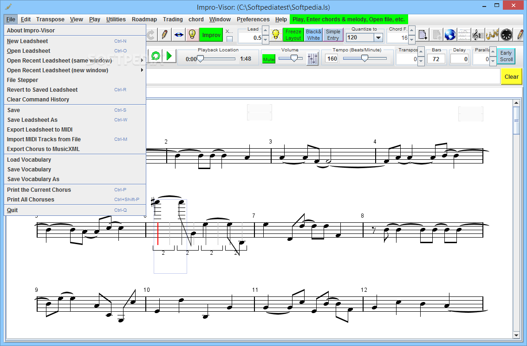The height and width of the screenshot is (346, 527).
Task: Increase the Chord F. value
Action: [412, 31]
